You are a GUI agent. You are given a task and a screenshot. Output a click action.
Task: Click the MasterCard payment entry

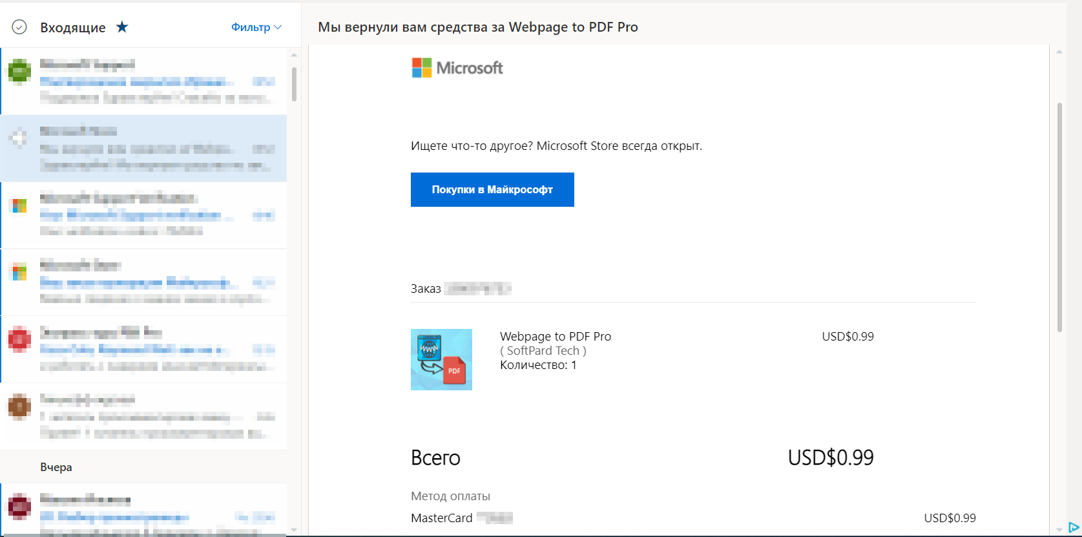point(462,518)
